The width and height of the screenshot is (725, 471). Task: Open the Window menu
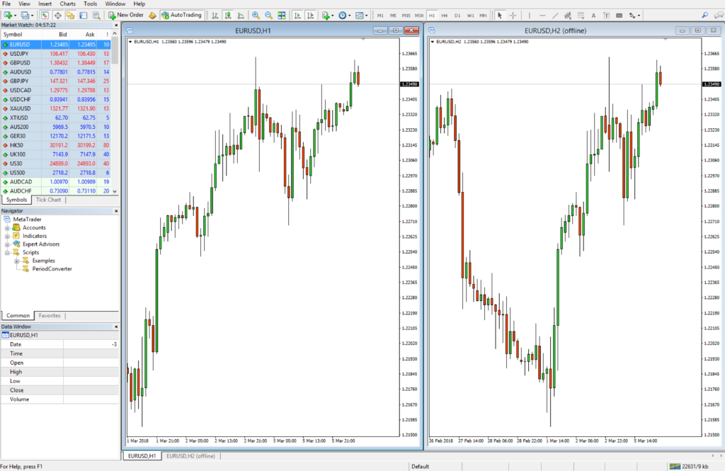coord(115,4)
